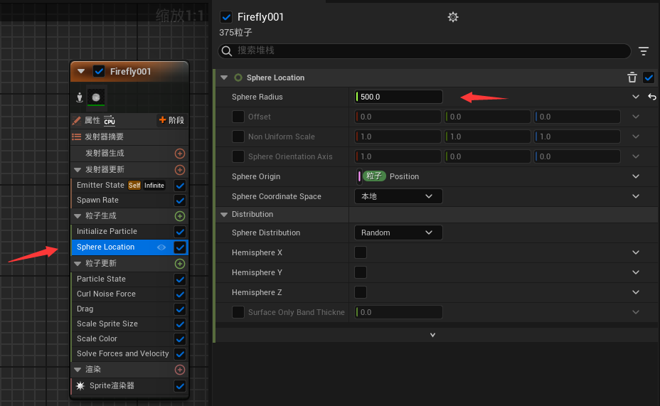
Task: Click the 375粒子 count text
Action: (235, 33)
